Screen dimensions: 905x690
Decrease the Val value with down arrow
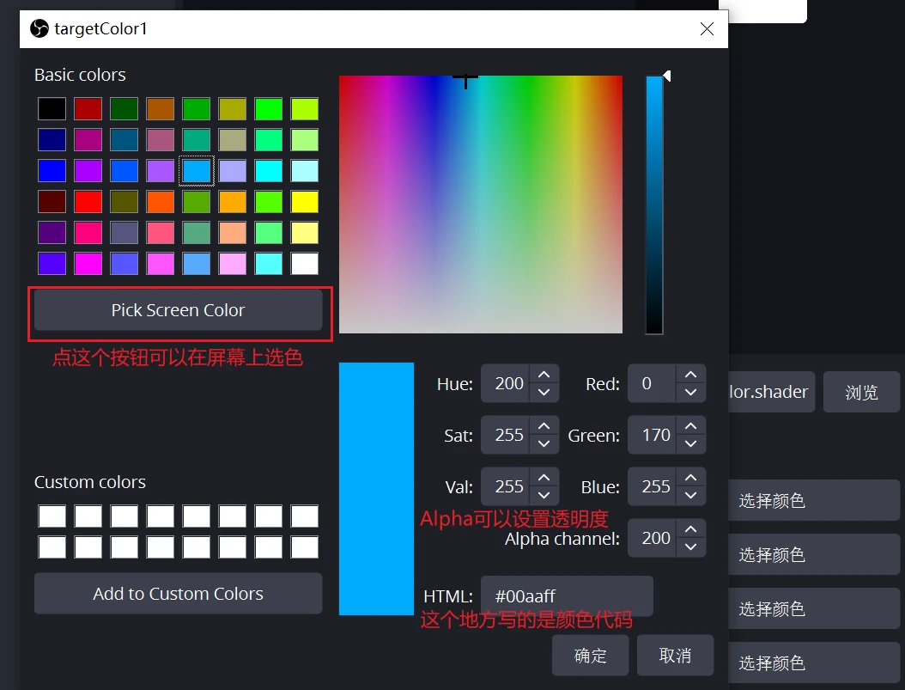pyautogui.click(x=544, y=495)
